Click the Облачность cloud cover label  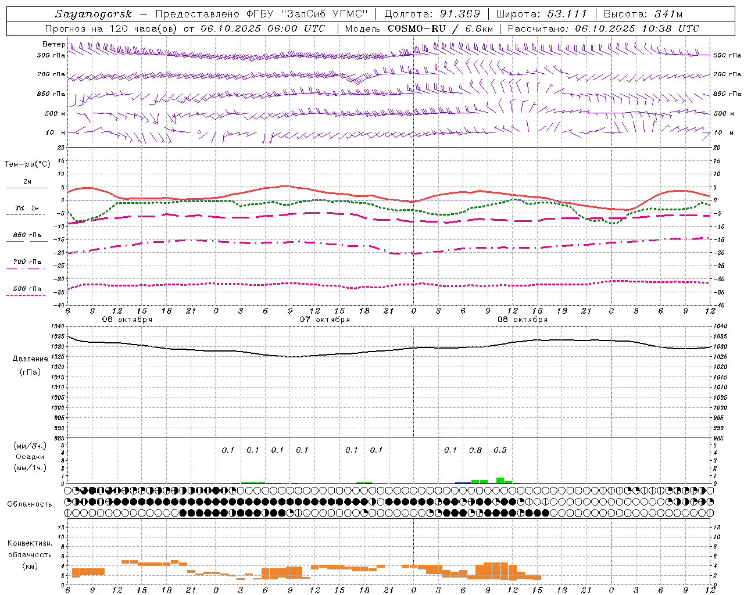click(30, 504)
